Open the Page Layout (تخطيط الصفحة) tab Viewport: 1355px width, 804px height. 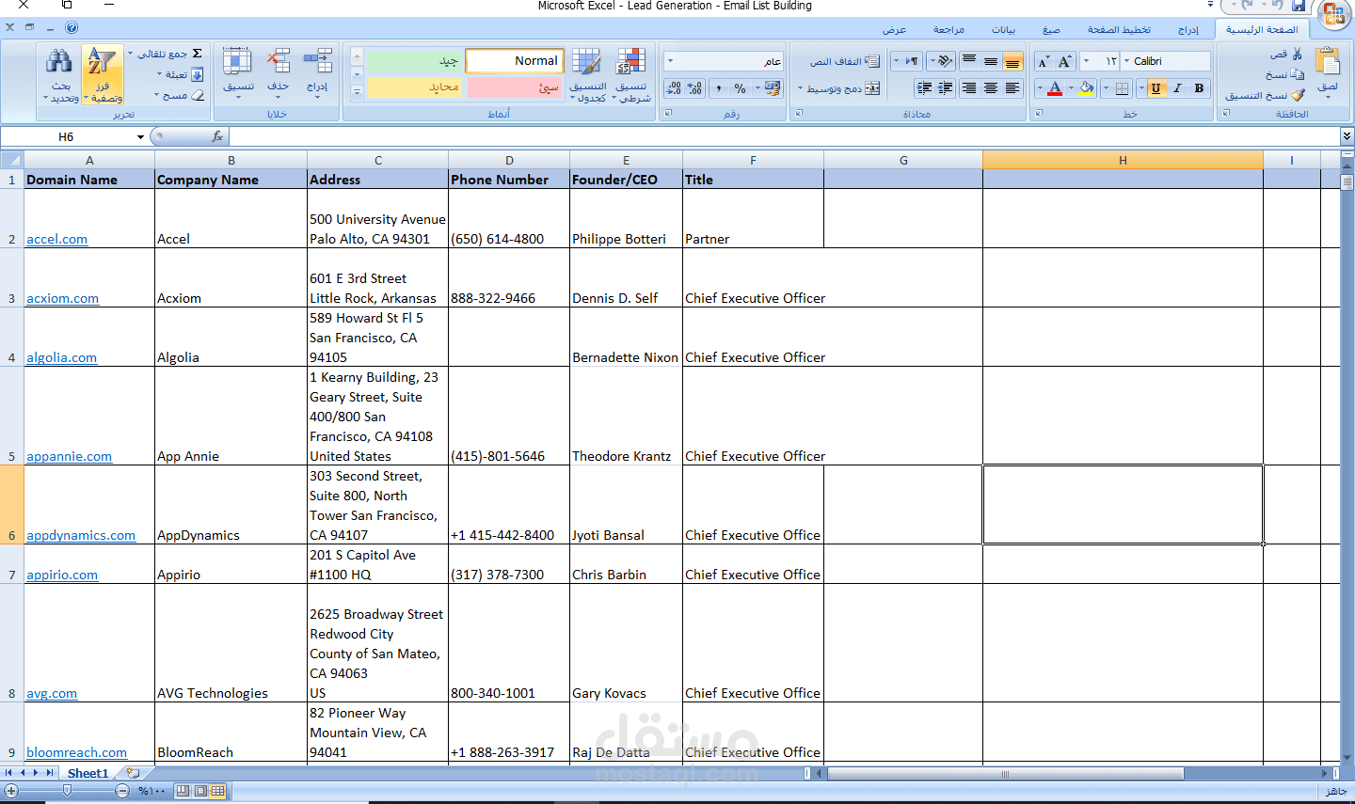pos(1119,29)
